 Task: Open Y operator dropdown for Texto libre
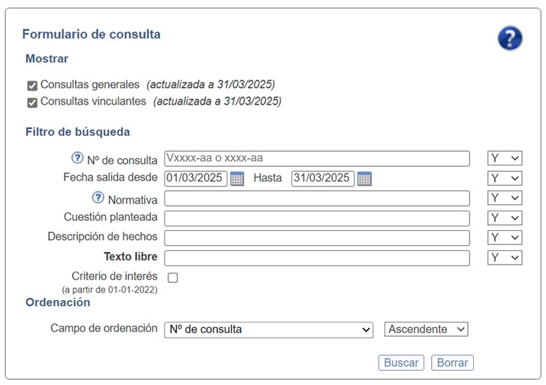[505, 258]
